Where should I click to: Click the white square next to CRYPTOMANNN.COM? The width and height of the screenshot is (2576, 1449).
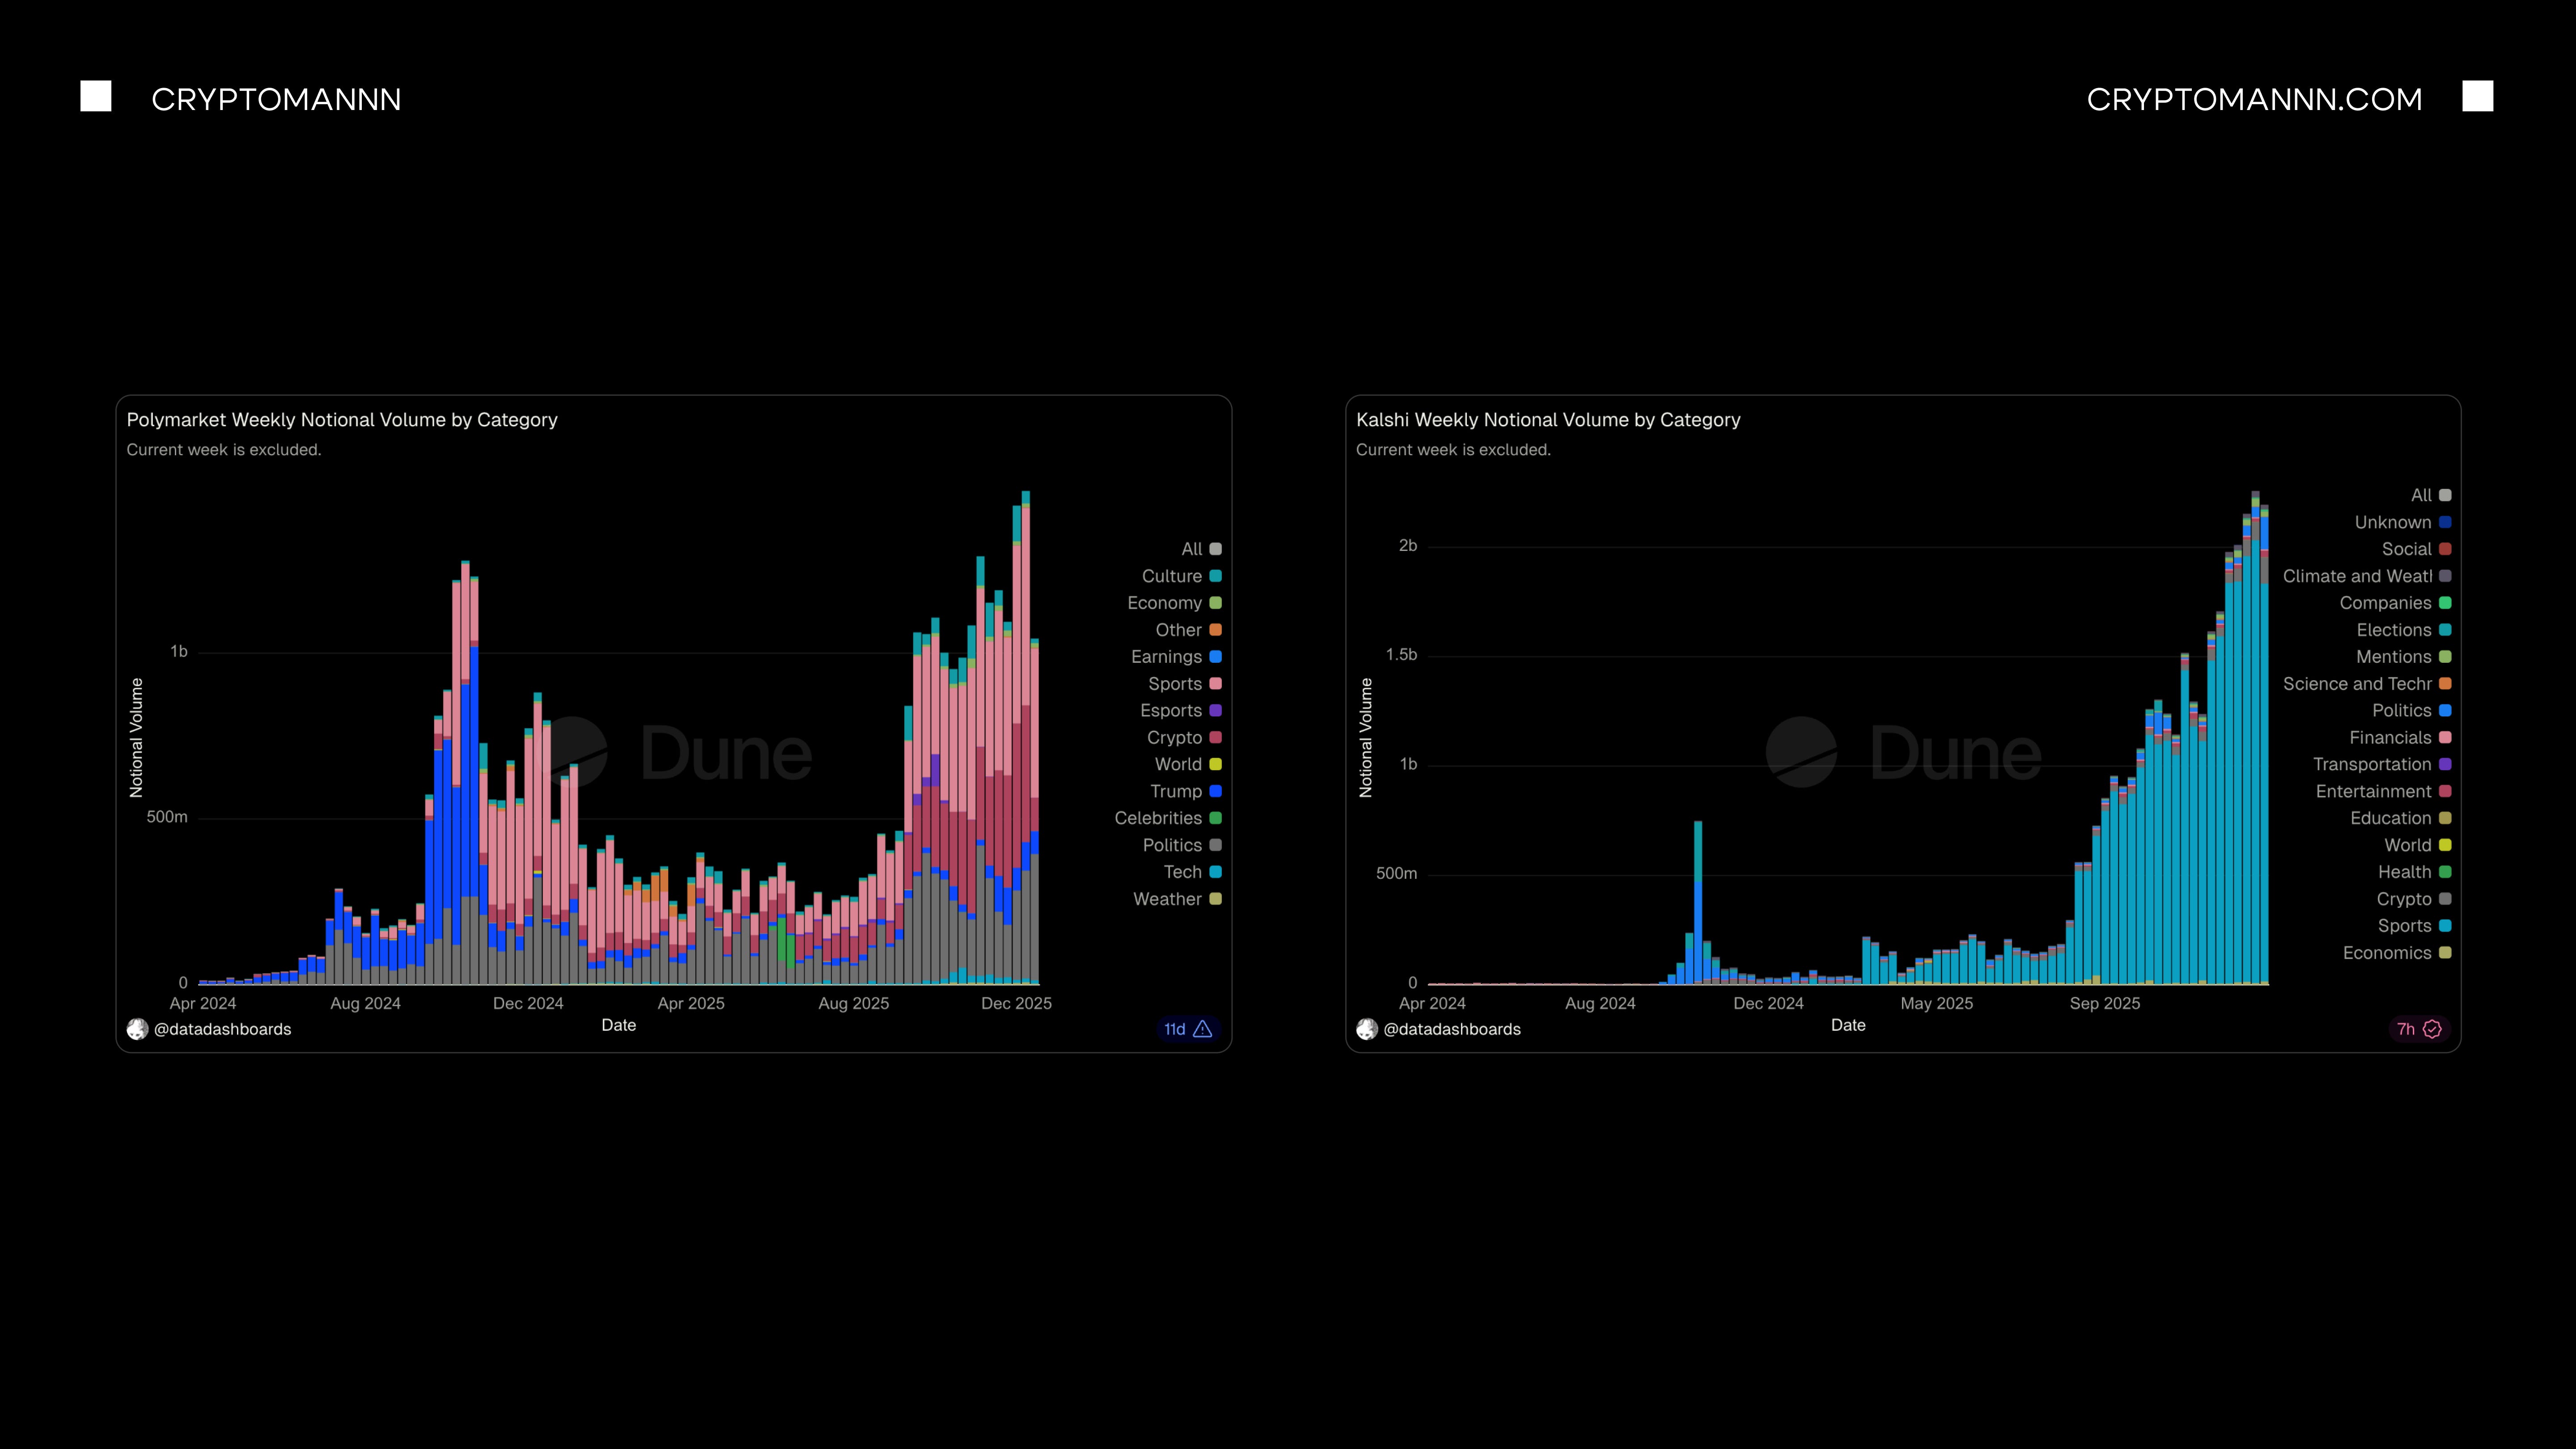[2477, 97]
